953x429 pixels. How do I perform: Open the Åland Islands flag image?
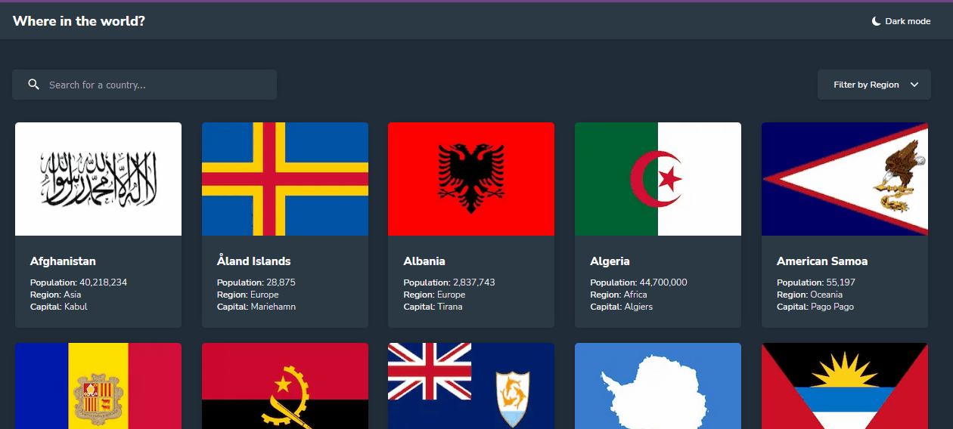(285, 179)
